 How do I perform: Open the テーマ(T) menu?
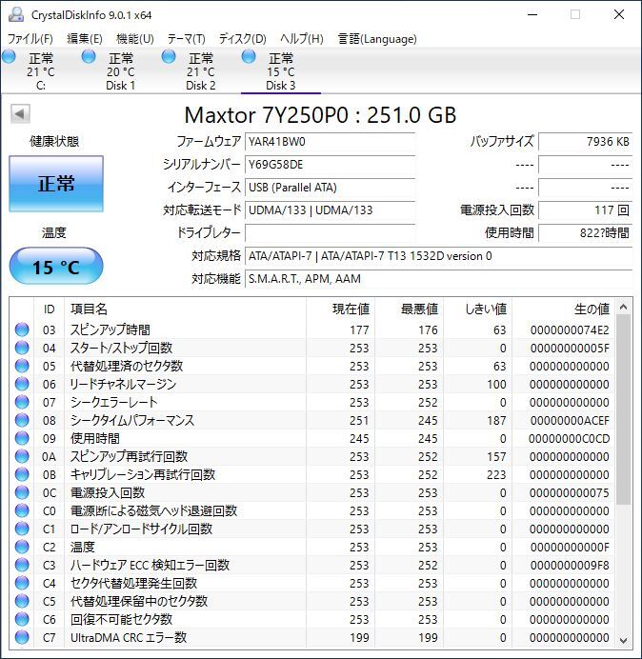(187, 39)
